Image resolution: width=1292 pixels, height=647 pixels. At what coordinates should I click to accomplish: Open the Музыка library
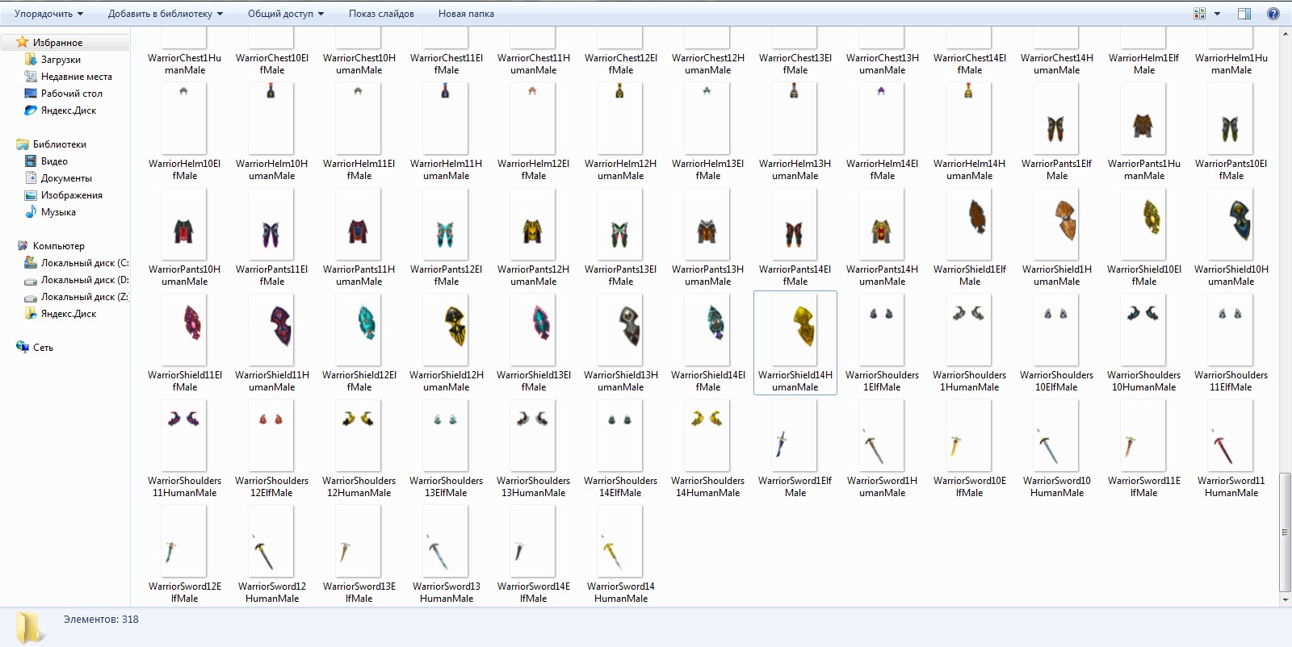(x=58, y=212)
